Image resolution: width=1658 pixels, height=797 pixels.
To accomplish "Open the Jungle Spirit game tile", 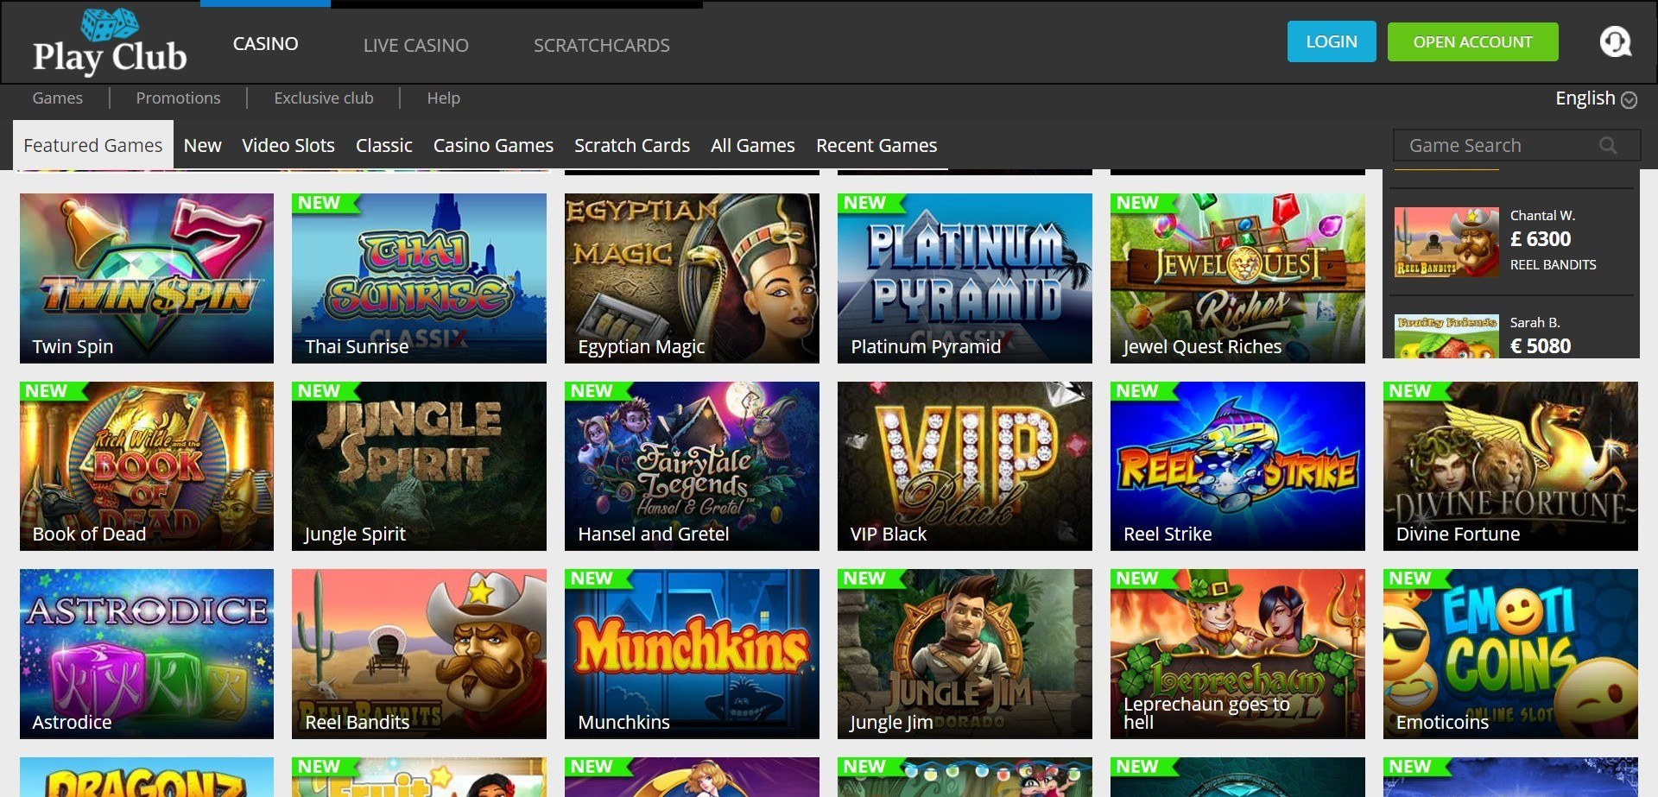I will (419, 466).
